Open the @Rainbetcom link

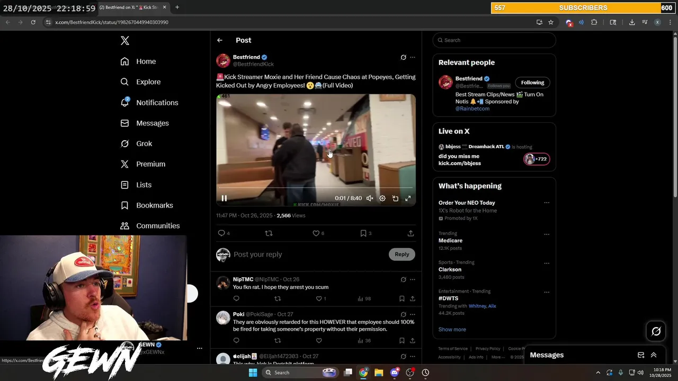472,108
